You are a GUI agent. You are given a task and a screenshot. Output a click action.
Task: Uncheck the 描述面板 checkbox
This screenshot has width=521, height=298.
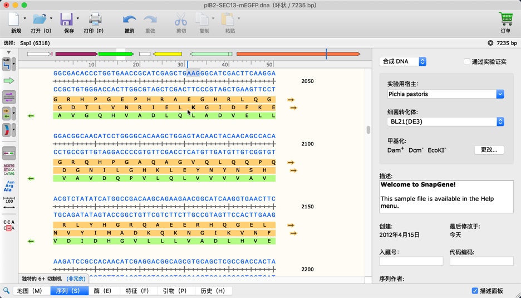[x=475, y=291]
